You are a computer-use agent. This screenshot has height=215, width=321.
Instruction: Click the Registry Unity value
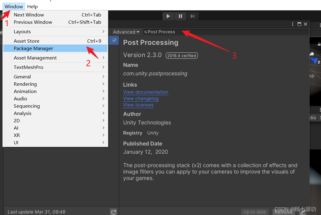[153, 133]
